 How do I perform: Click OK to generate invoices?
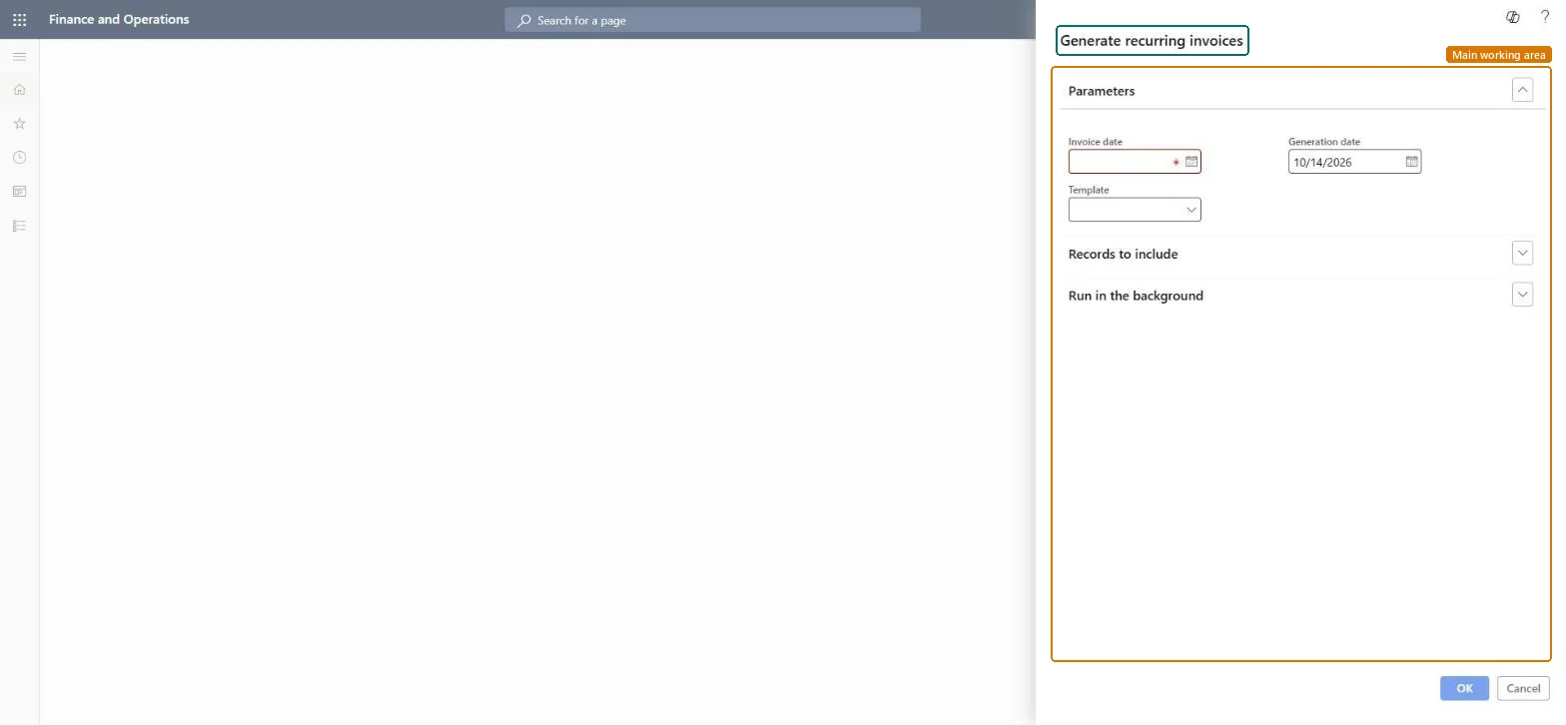click(x=1464, y=688)
